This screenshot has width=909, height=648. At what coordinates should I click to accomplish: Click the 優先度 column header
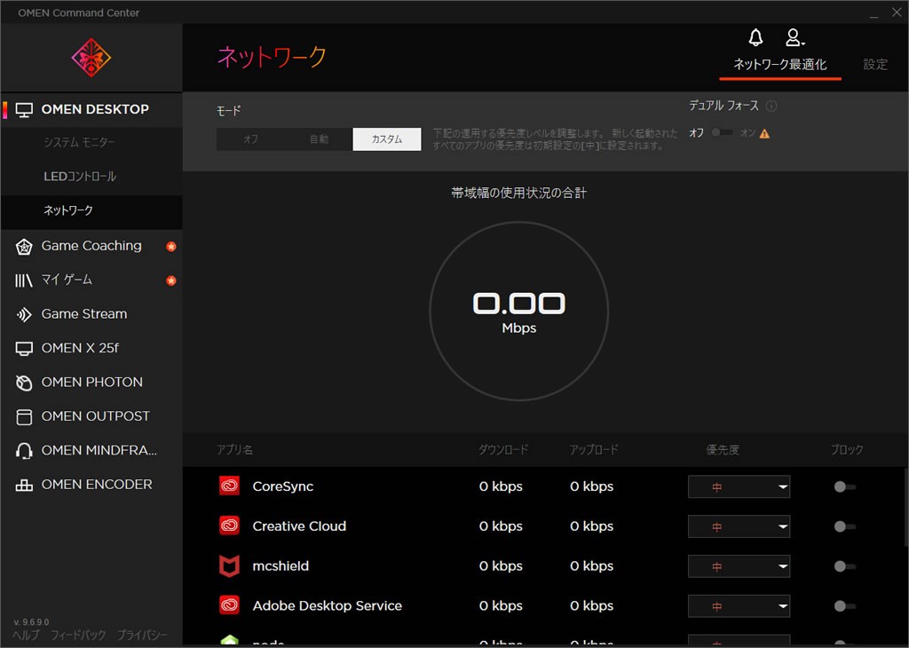[723, 450]
